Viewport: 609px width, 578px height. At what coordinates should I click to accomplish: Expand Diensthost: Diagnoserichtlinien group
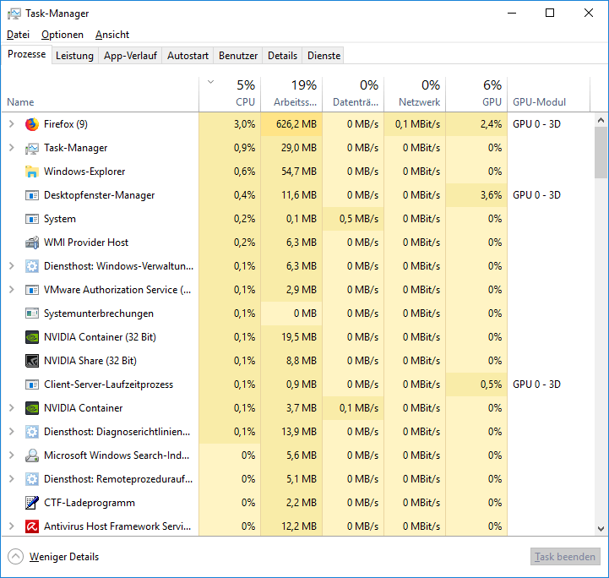click(12, 432)
